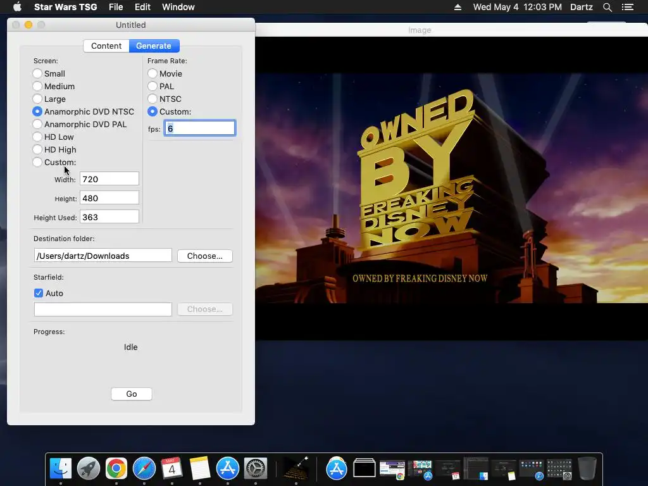This screenshot has height=486, width=648.
Task: Select NTSC frame rate
Action: pos(153,99)
